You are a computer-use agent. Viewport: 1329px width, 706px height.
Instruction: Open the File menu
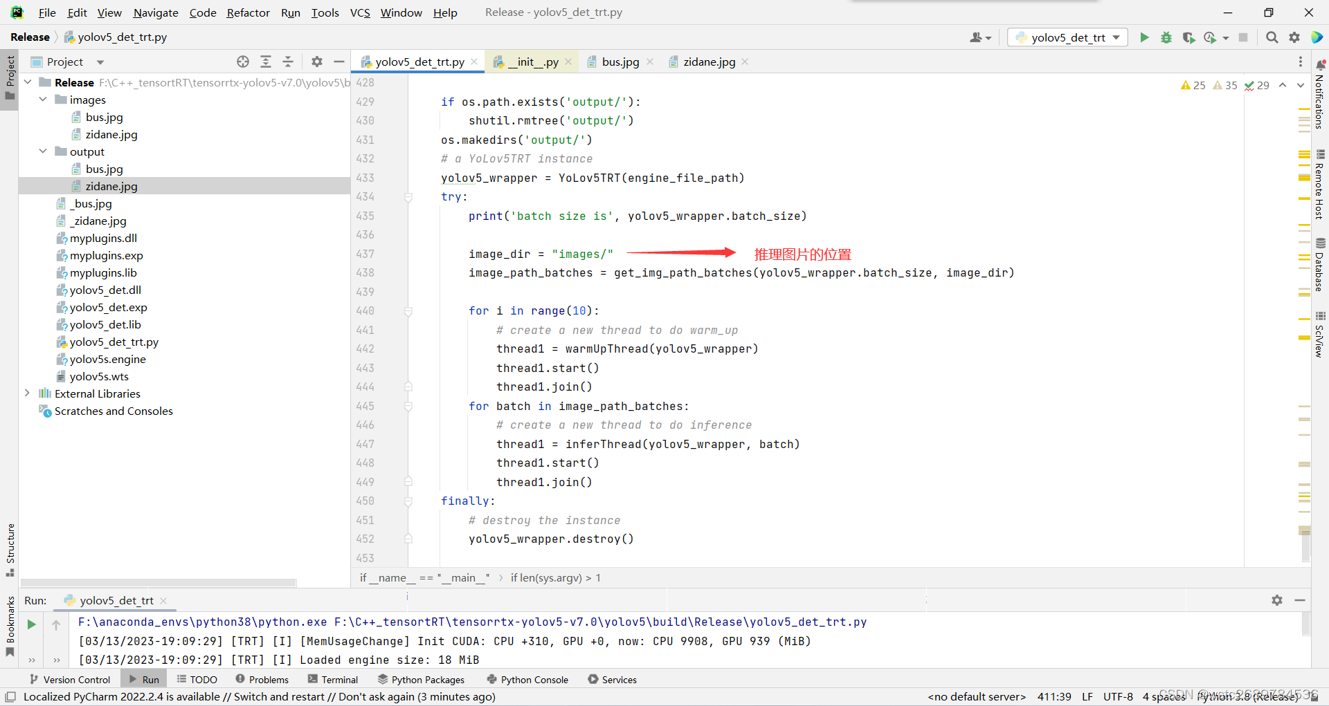coord(47,12)
